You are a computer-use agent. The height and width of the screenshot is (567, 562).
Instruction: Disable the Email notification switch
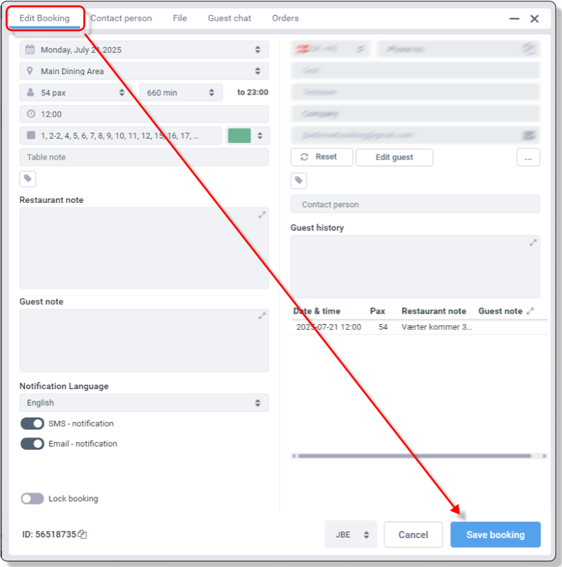(x=32, y=443)
